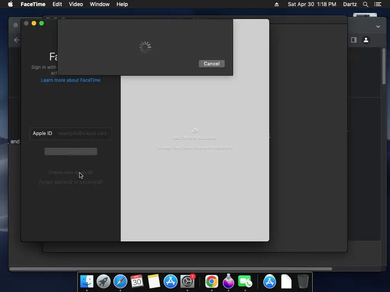Click the desktop drive icon at top right
This screenshot has height=292, width=390.
[365, 15]
